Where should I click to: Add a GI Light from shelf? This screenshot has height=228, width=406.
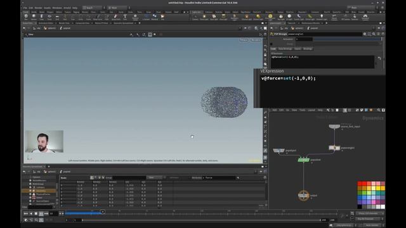pyautogui.click(x=289, y=17)
